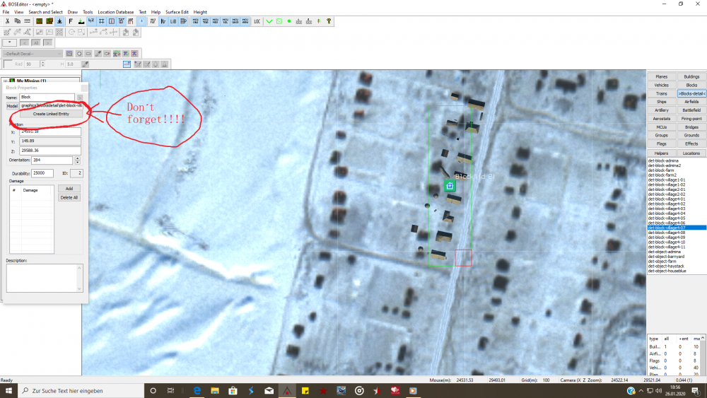Toggle the LIB library icon
Image resolution: width=707 pixels, height=398 pixels.
point(173,21)
